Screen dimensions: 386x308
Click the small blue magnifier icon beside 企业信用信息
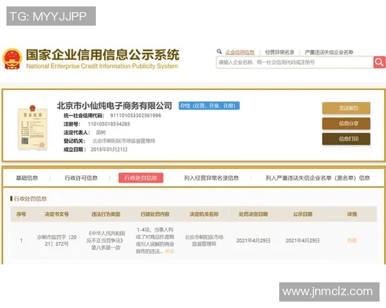[x=219, y=51]
